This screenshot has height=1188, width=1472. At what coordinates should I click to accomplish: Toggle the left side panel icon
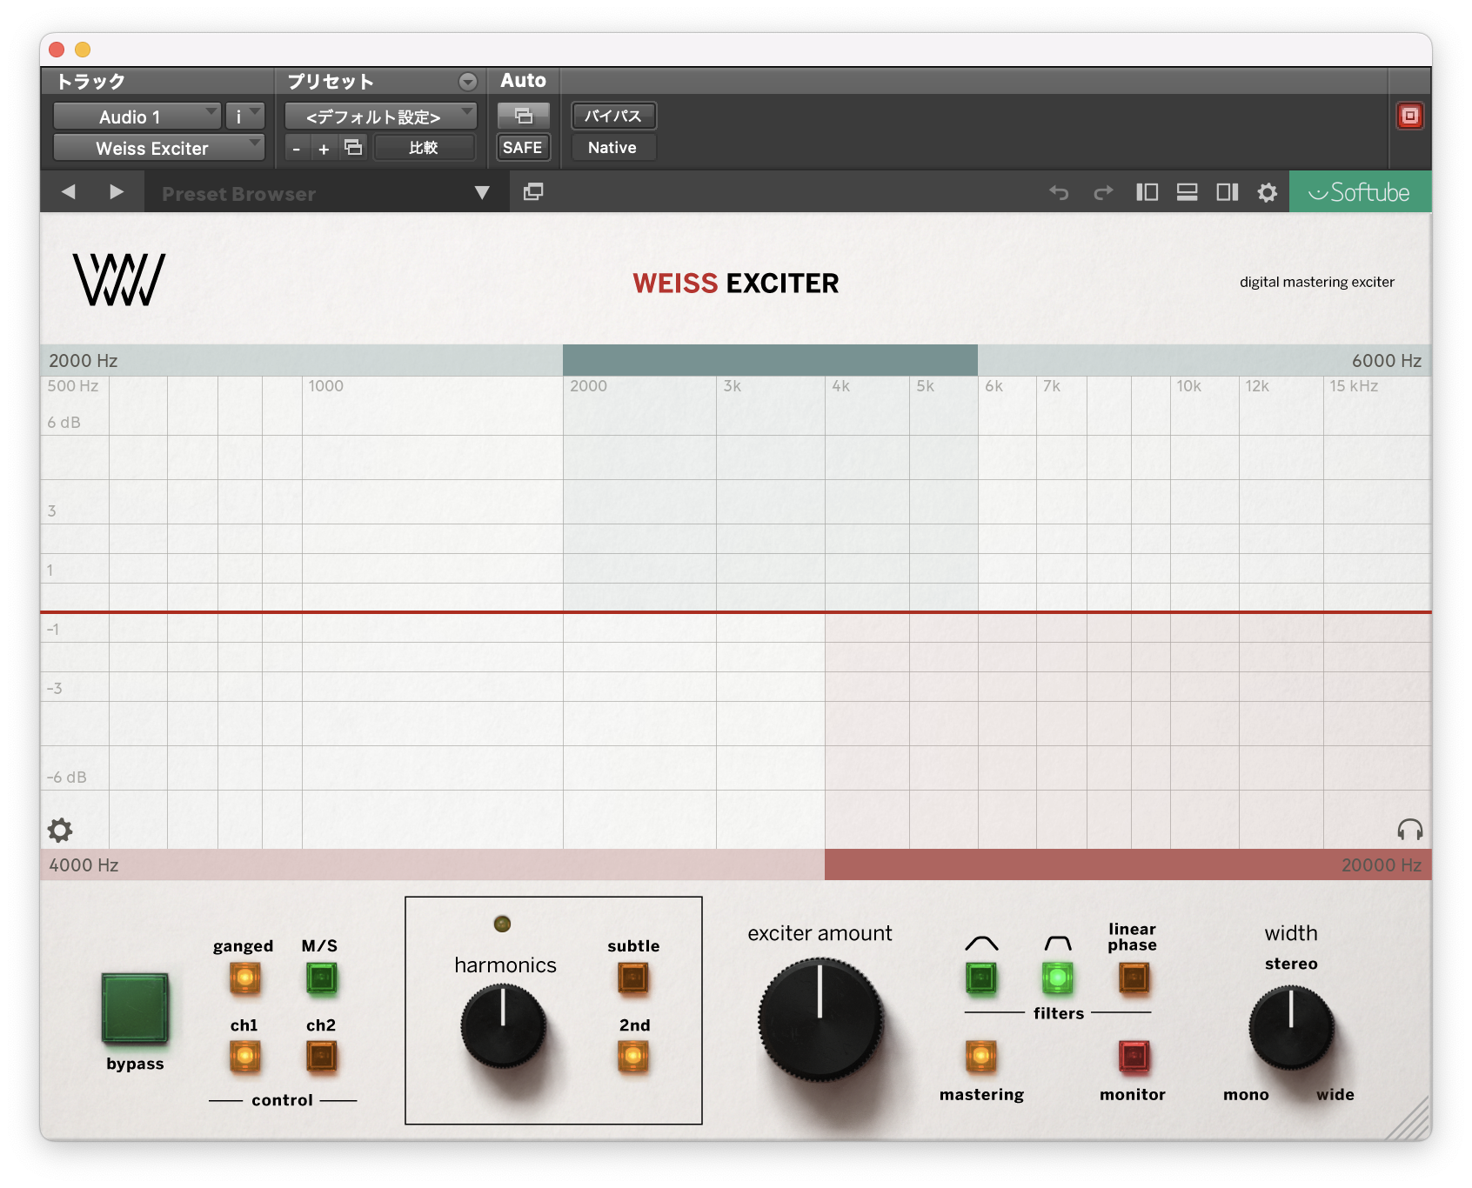coord(1147,192)
